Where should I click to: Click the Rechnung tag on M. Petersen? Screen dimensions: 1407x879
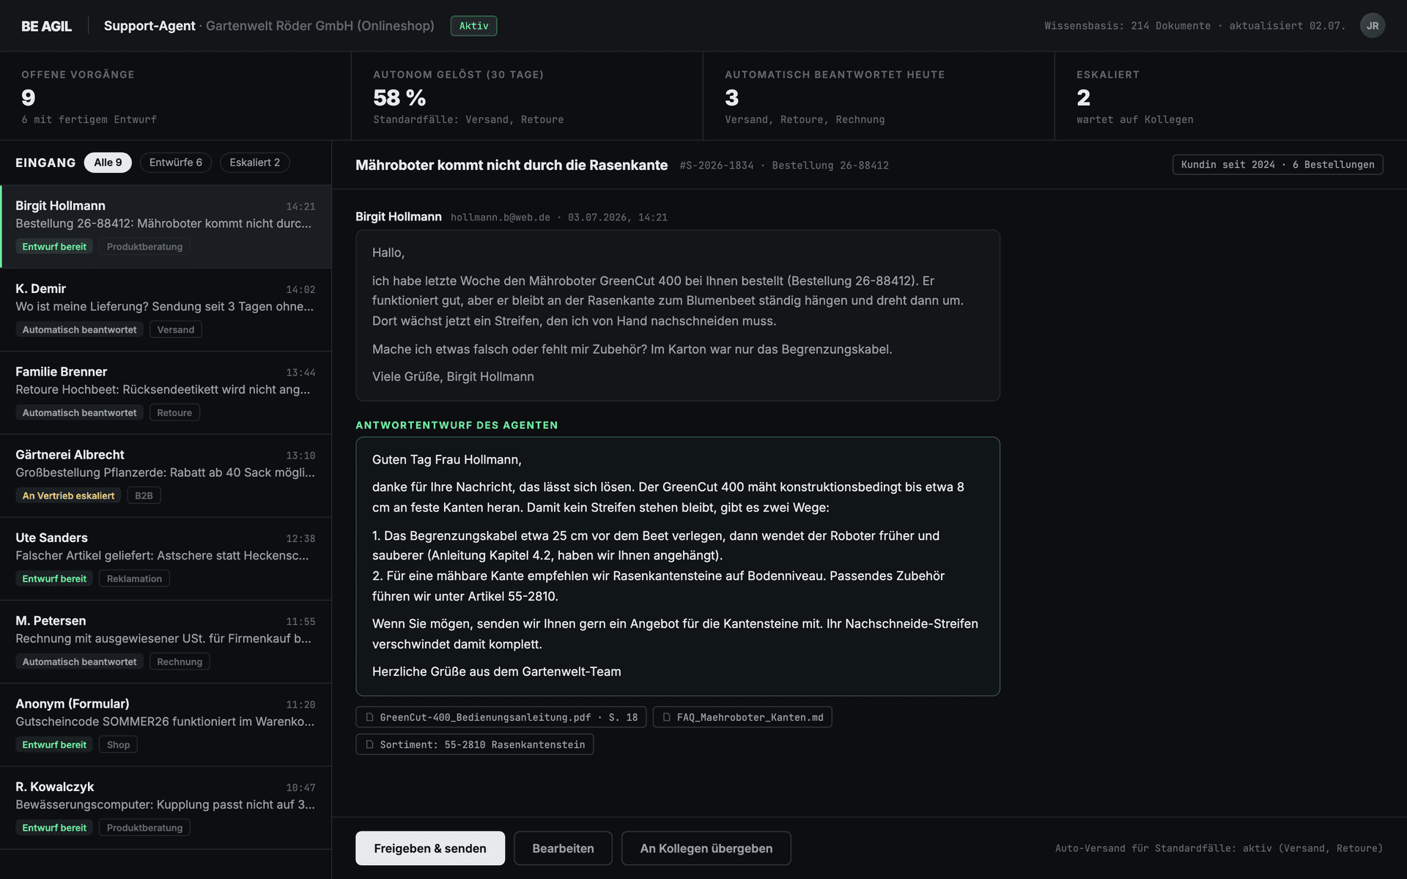[180, 661]
